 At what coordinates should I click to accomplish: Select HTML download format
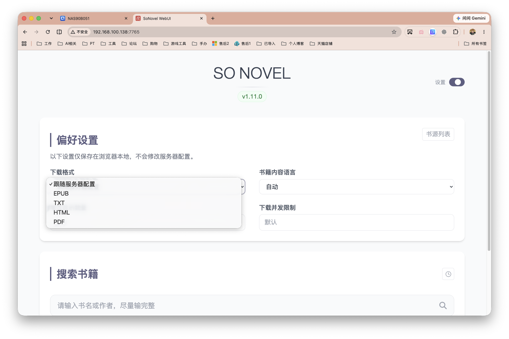point(144,212)
